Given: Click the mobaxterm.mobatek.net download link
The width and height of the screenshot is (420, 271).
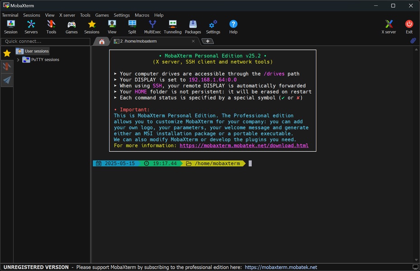Looking at the screenshot, I should pos(243,145).
